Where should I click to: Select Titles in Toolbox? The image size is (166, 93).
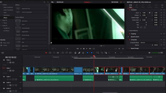pyautogui.click(x=5, y=13)
